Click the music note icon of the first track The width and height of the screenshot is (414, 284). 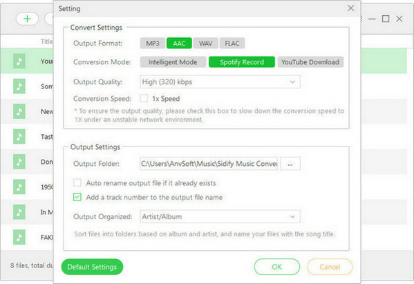pyautogui.click(x=19, y=61)
